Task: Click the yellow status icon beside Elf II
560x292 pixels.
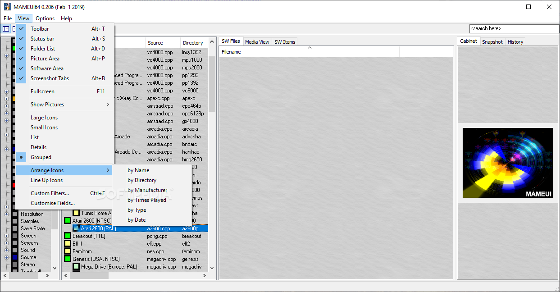Action: click(68, 244)
